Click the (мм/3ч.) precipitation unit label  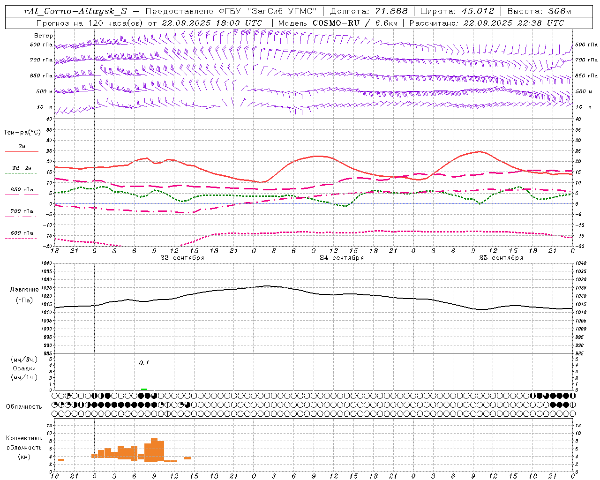pyautogui.click(x=24, y=360)
